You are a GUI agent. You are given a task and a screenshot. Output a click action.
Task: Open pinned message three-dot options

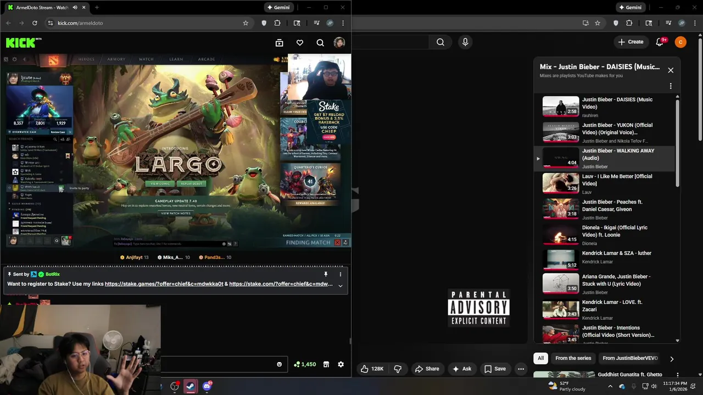click(340, 274)
